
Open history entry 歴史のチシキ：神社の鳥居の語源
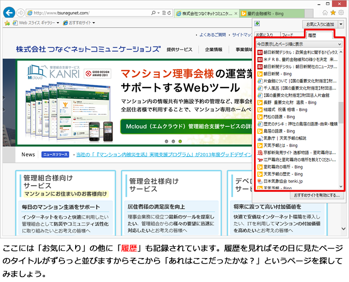click(x=297, y=124)
